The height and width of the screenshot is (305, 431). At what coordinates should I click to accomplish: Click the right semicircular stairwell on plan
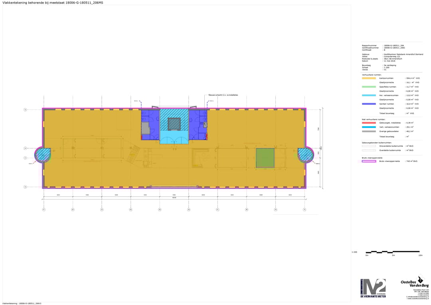pyautogui.click(x=305, y=155)
